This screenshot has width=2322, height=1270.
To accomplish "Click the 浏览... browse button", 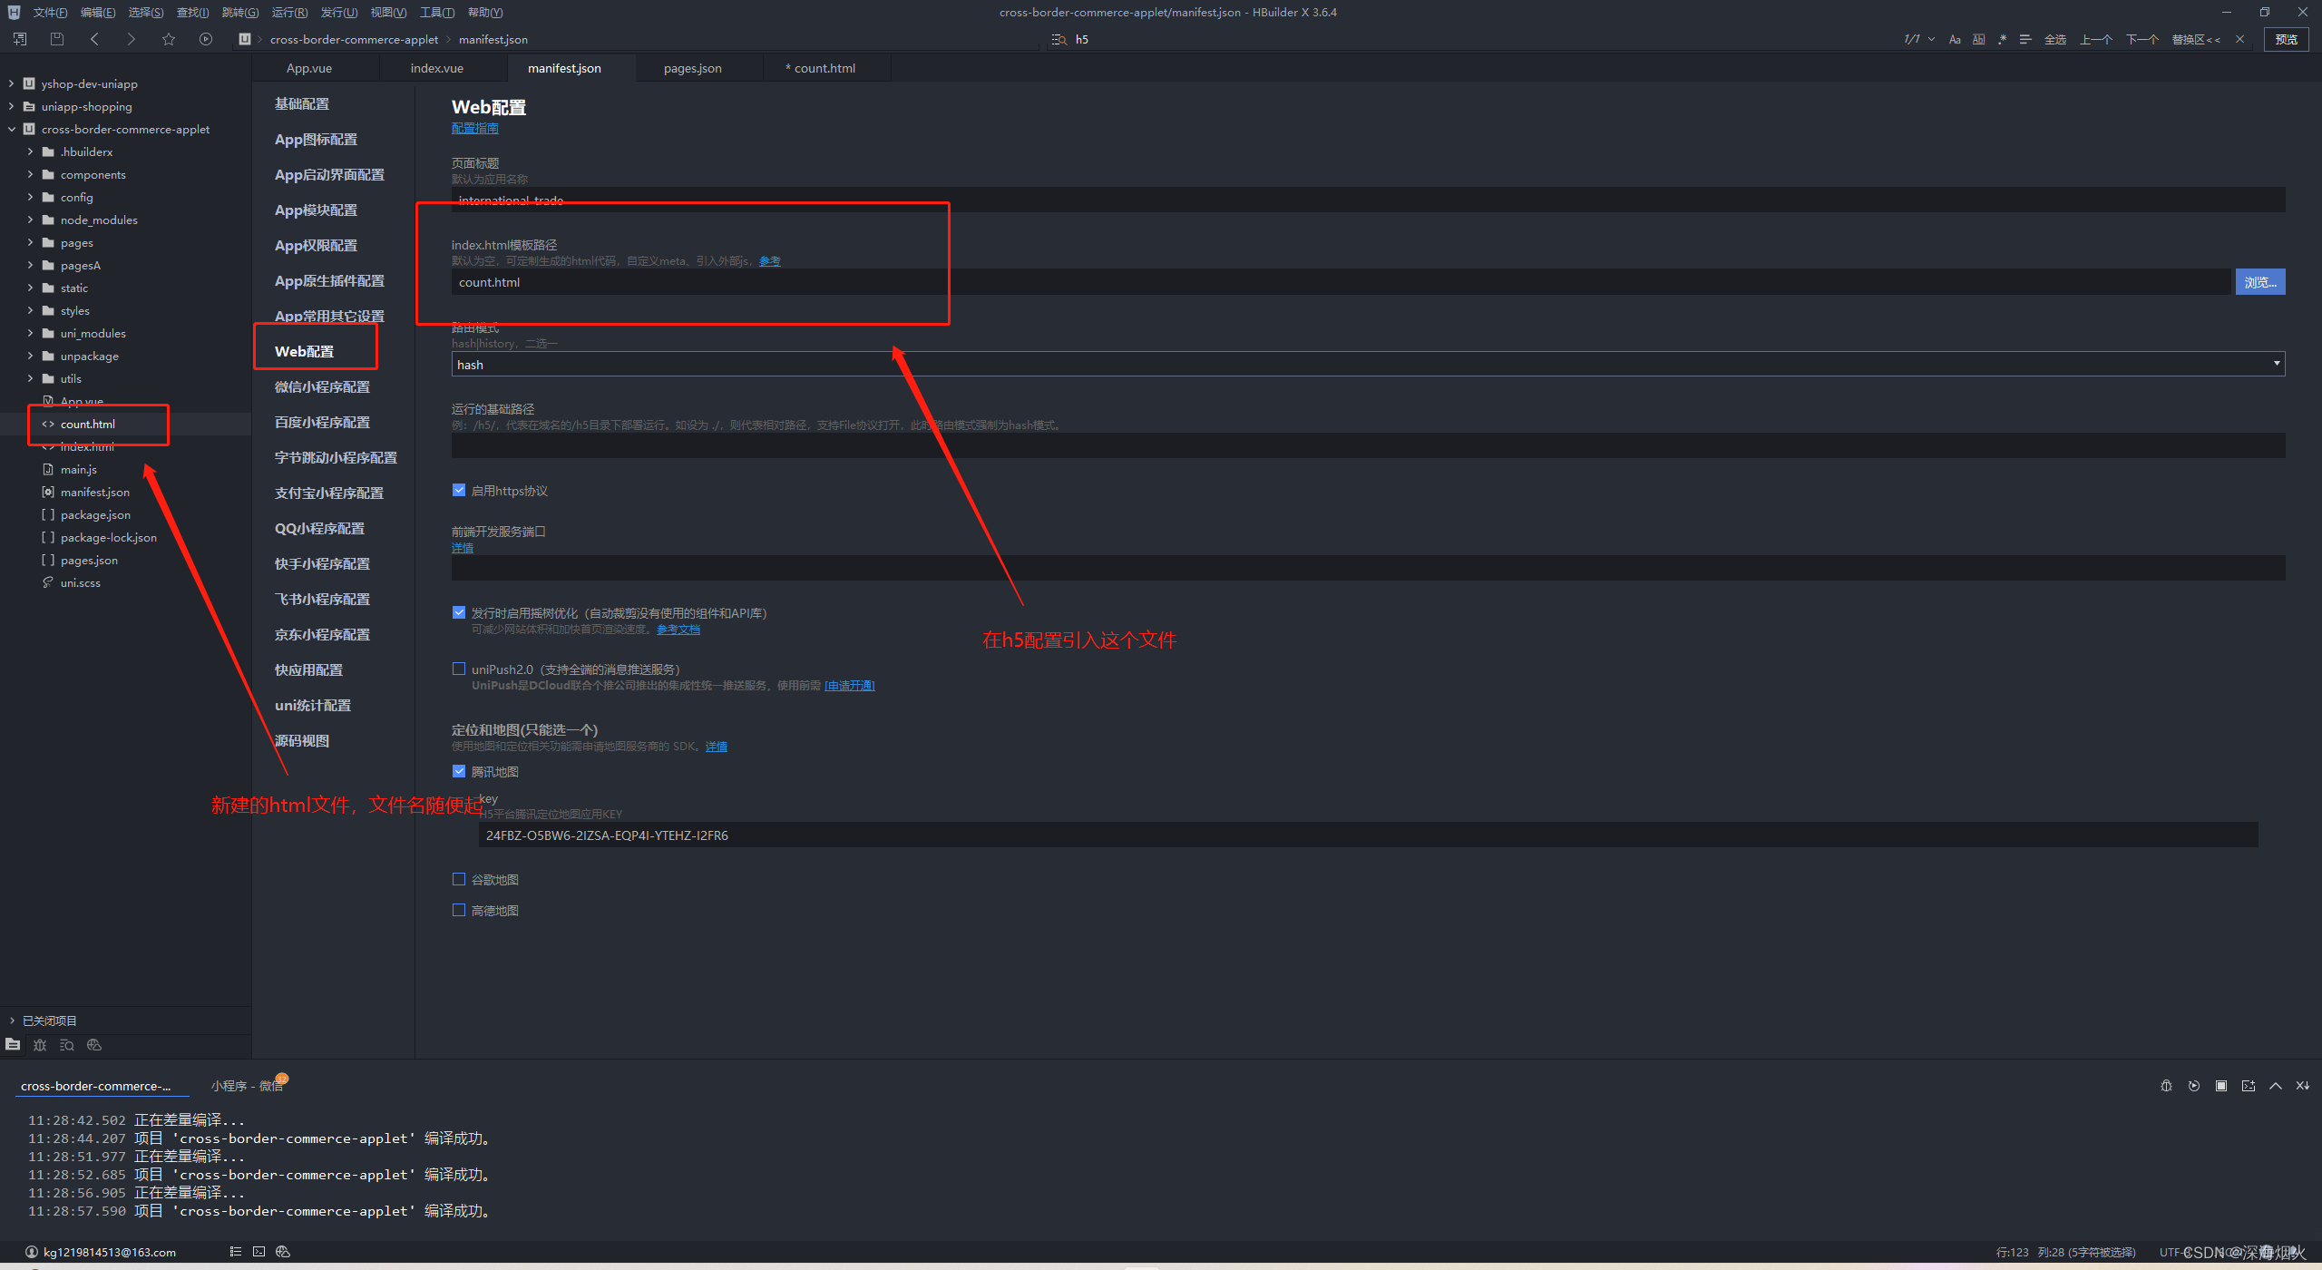I will click(2259, 282).
